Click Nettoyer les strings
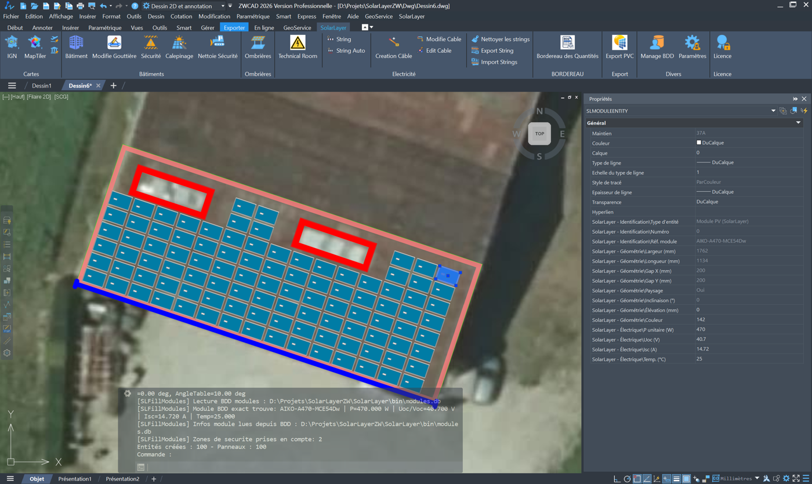The width and height of the screenshot is (812, 484). pos(501,39)
